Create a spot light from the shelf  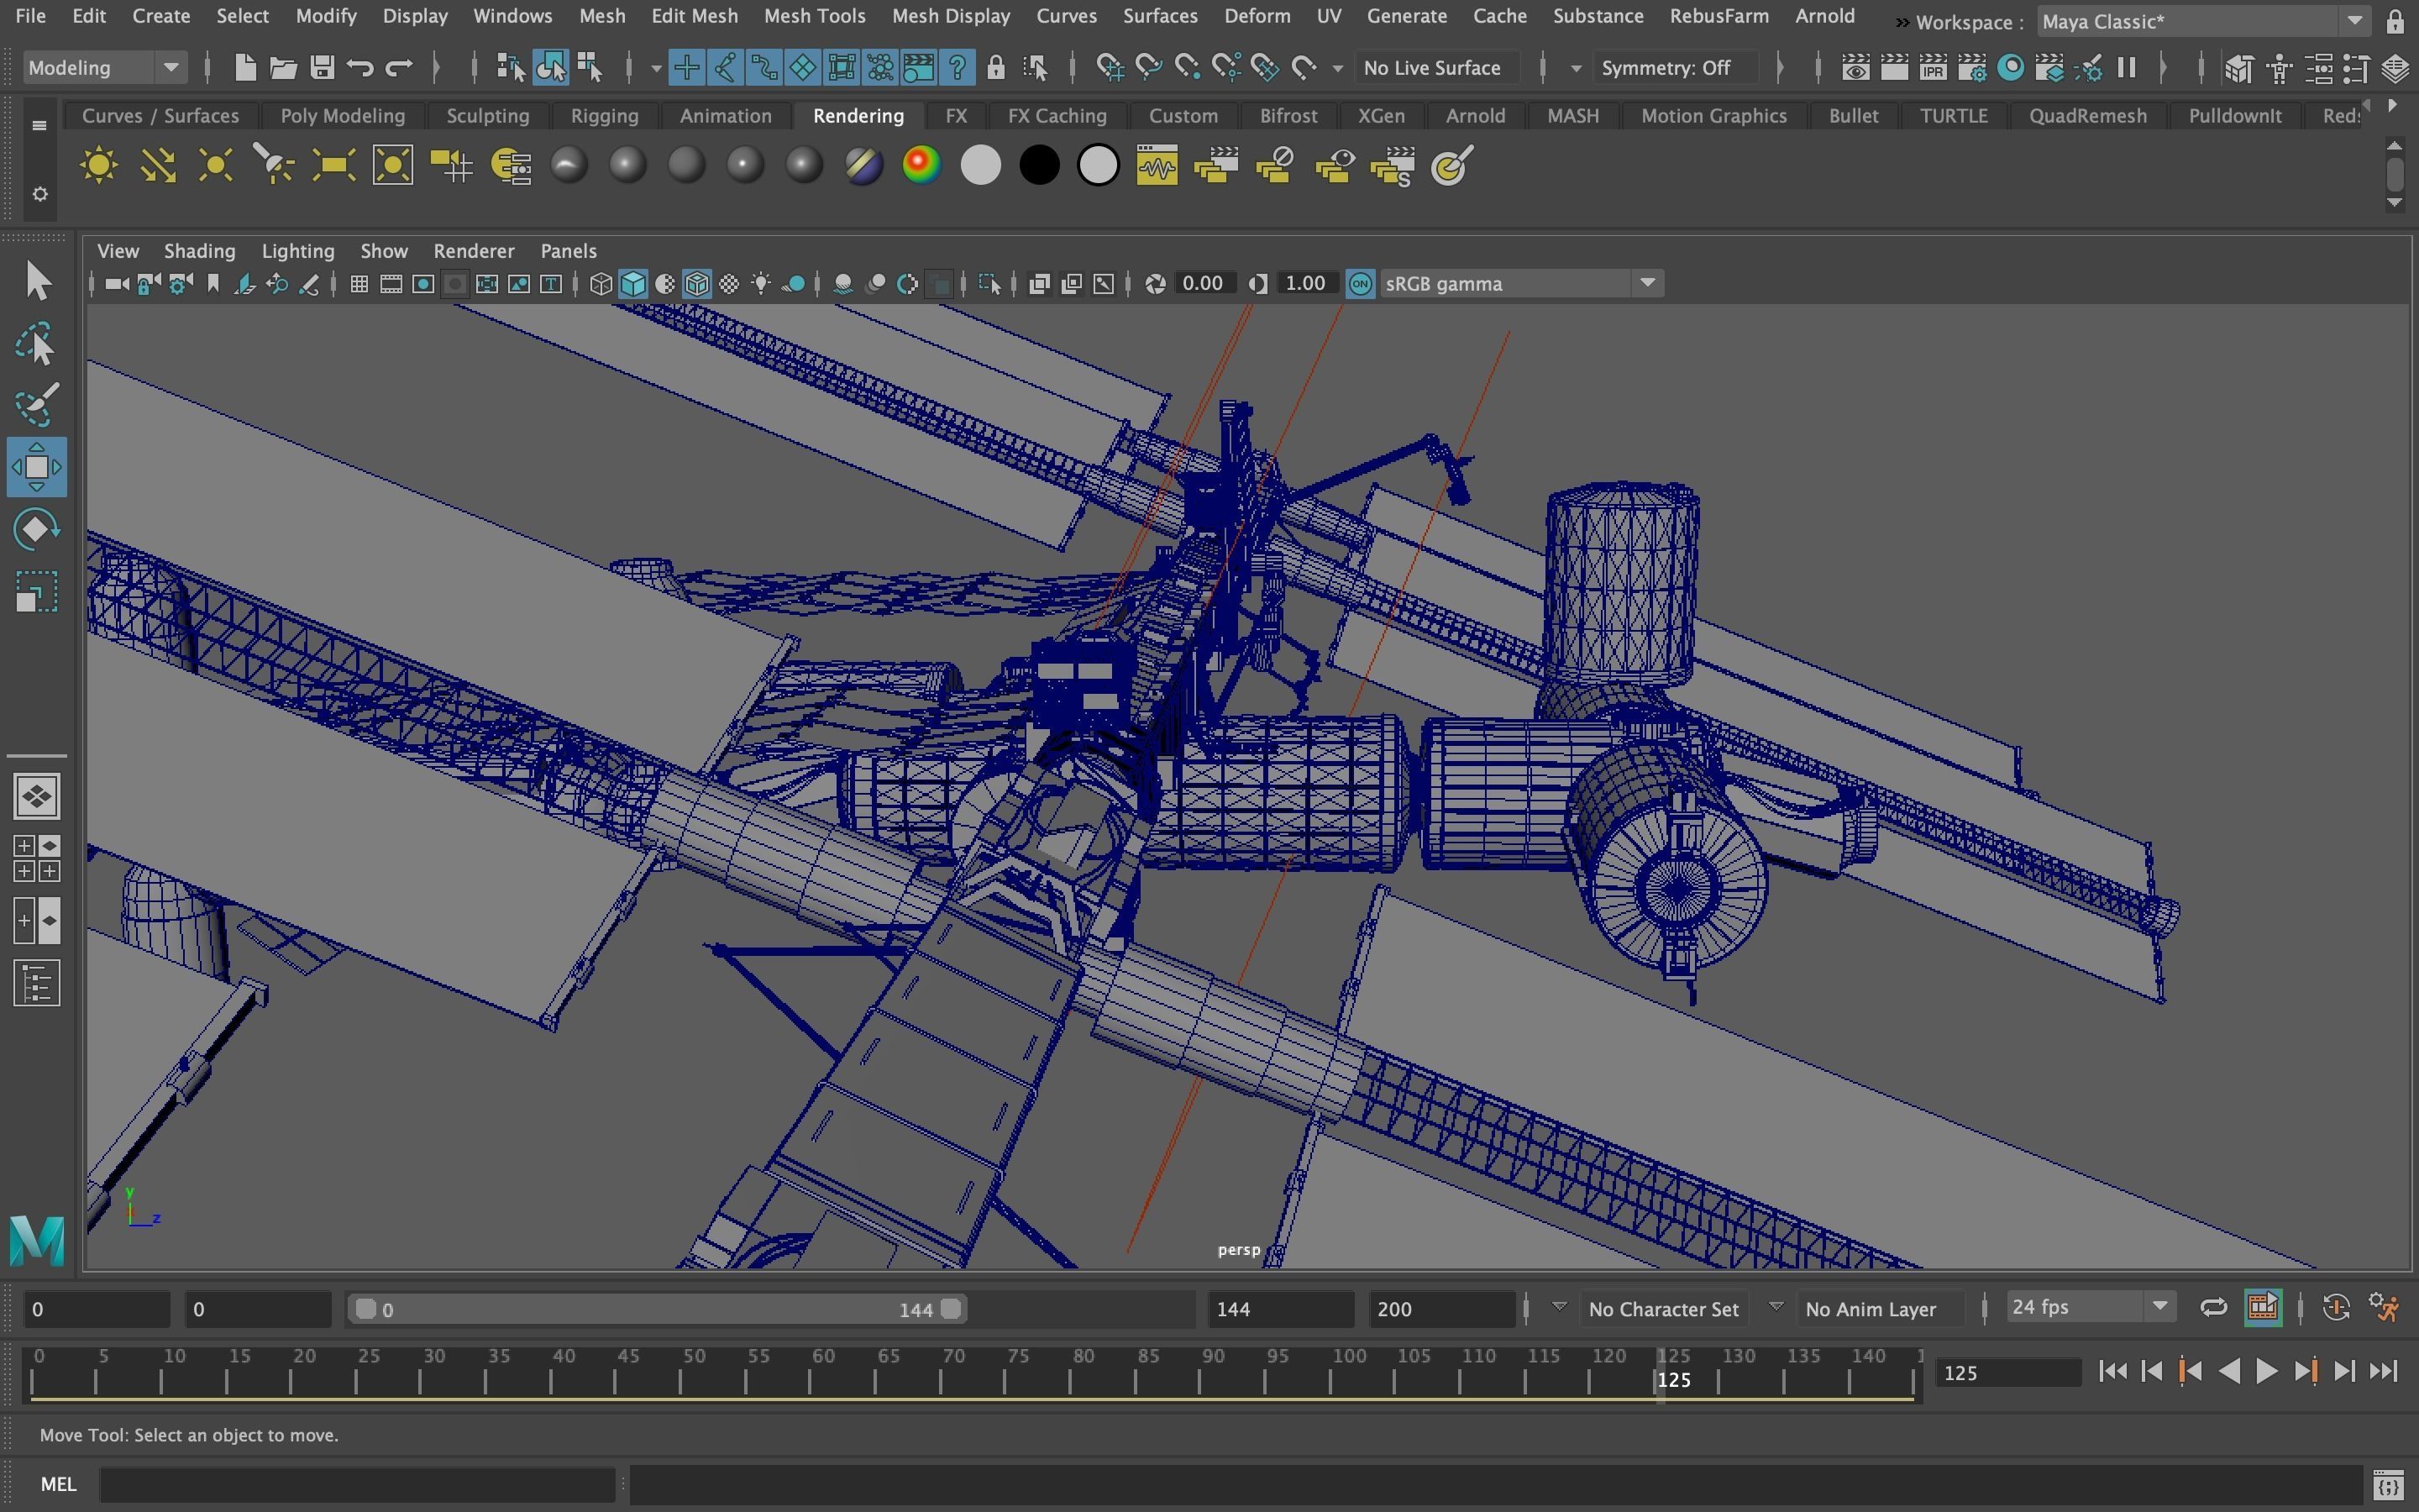(275, 165)
